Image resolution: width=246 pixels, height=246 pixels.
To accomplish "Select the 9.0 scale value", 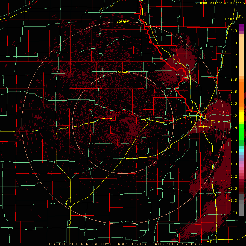I will 234,43.
